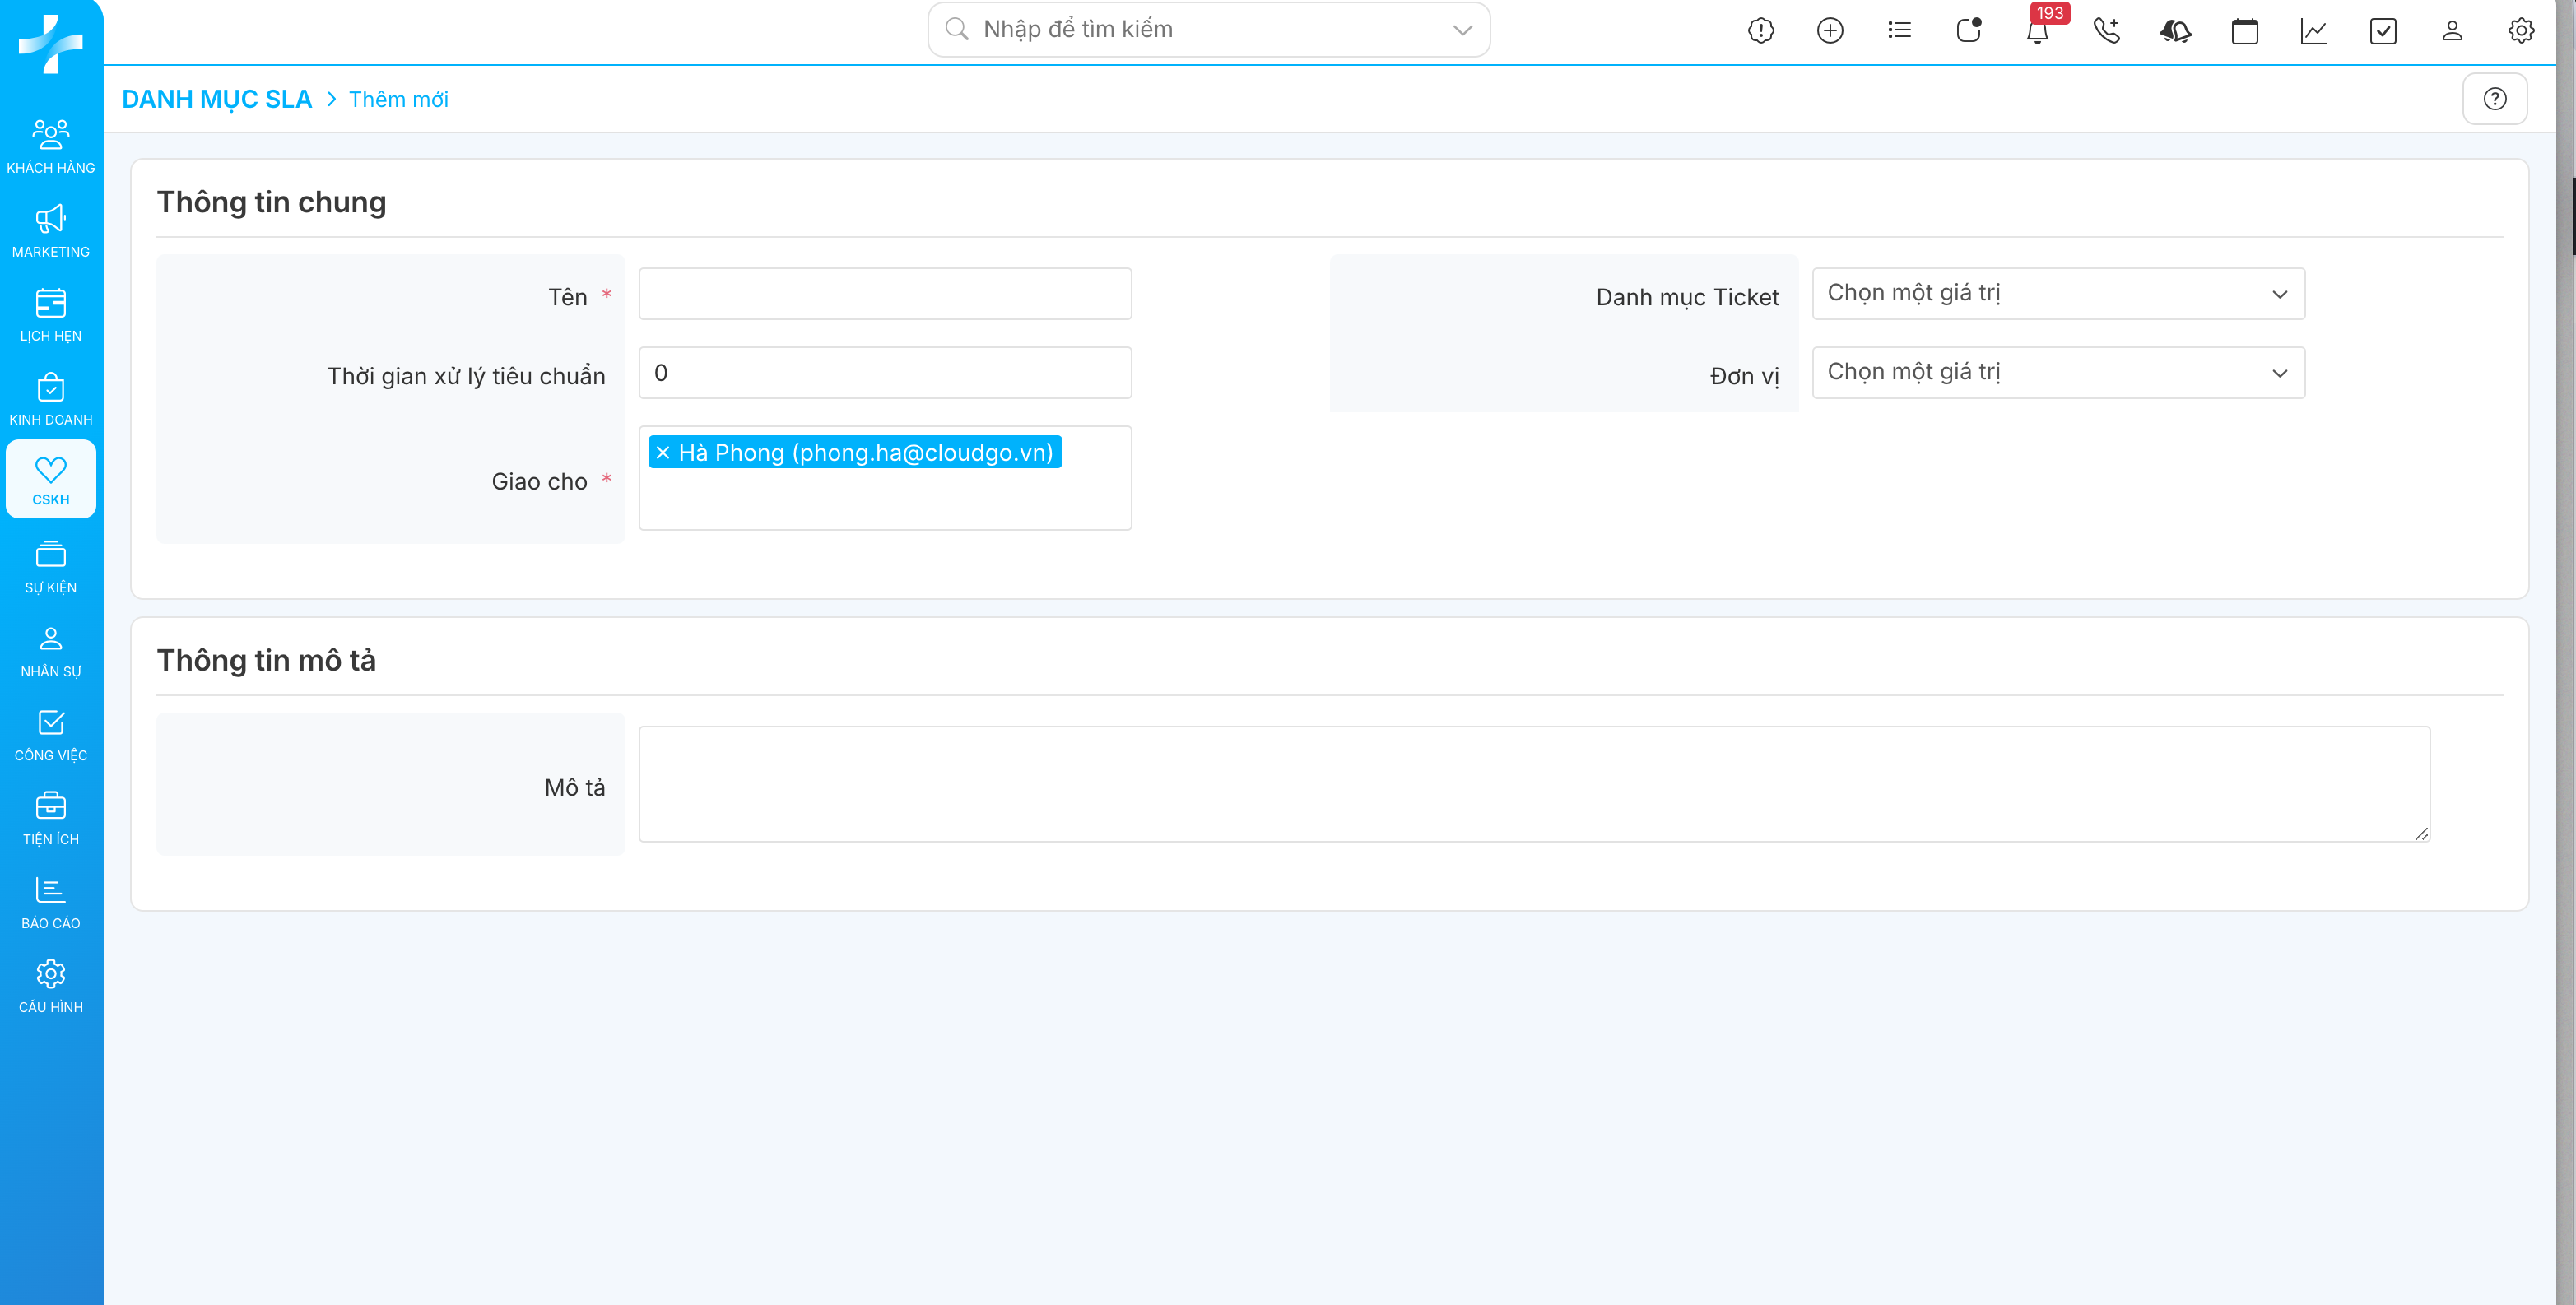Remove Hà Phong from Giao cho
2576x1305 pixels.
pos(663,453)
